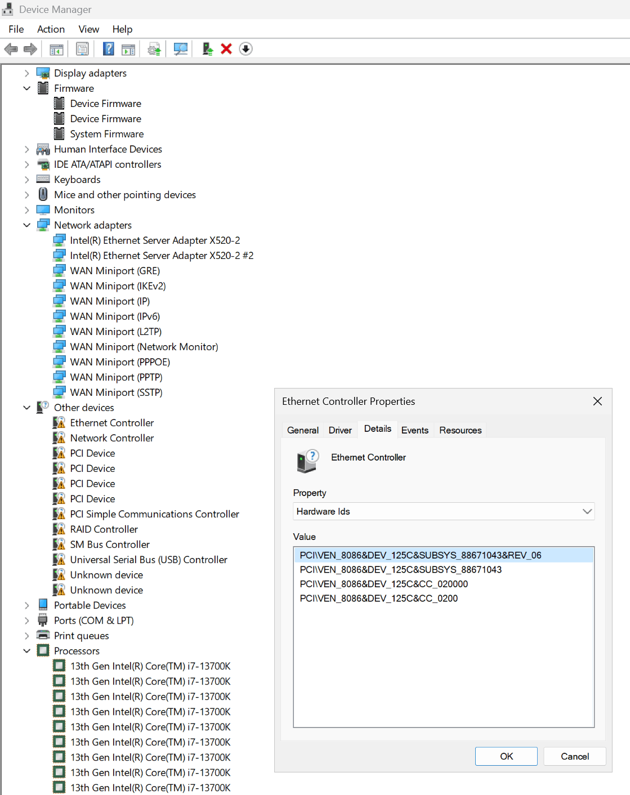Image resolution: width=630 pixels, height=795 pixels.
Task: Click Scan for hardware changes toolbar icon
Action: [181, 49]
